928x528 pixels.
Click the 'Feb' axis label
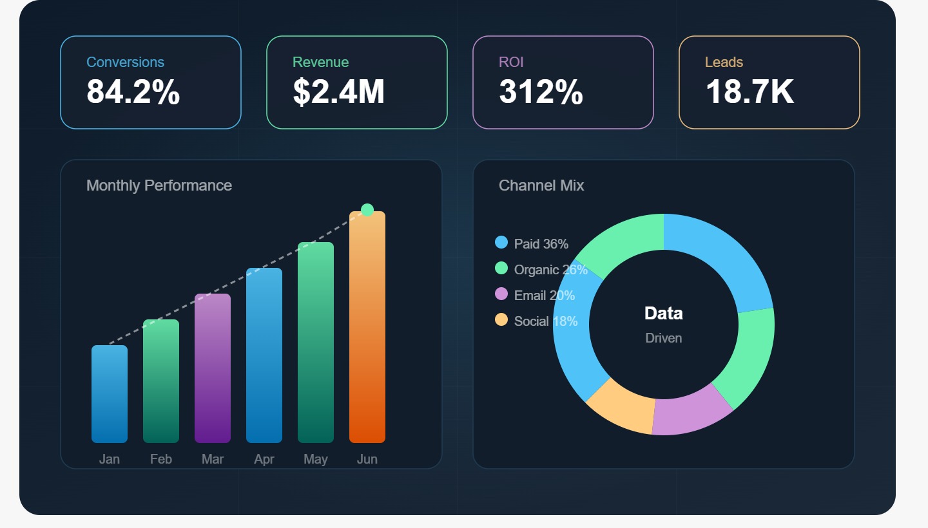(161, 459)
